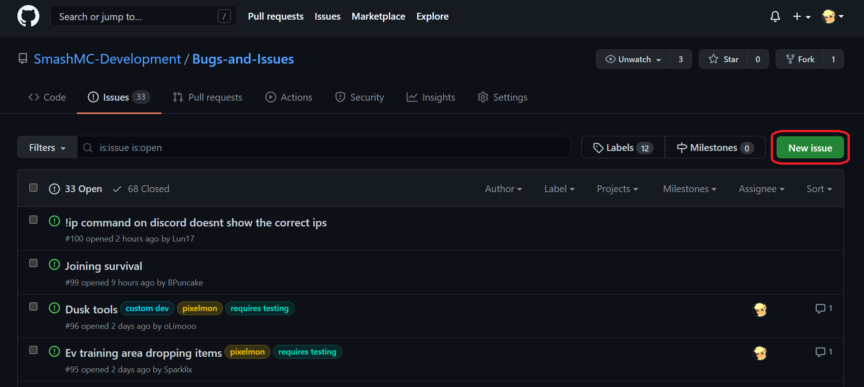
Task: Open the Labels page button
Action: [623, 147]
